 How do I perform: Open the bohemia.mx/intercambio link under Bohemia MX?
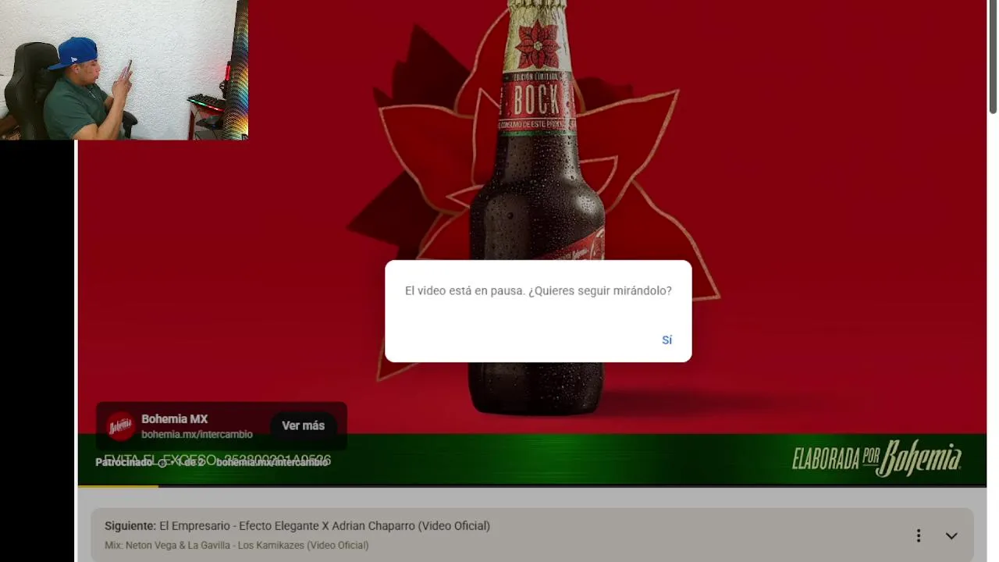(197, 434)
